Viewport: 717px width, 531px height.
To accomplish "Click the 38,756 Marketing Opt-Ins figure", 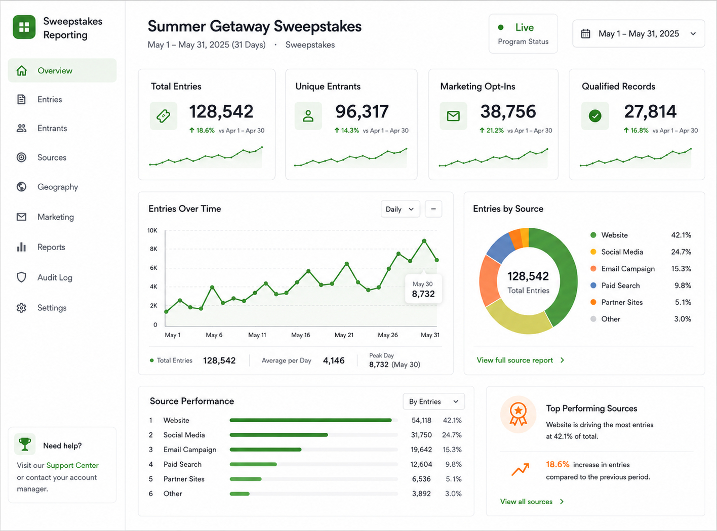I will [508, 111].
